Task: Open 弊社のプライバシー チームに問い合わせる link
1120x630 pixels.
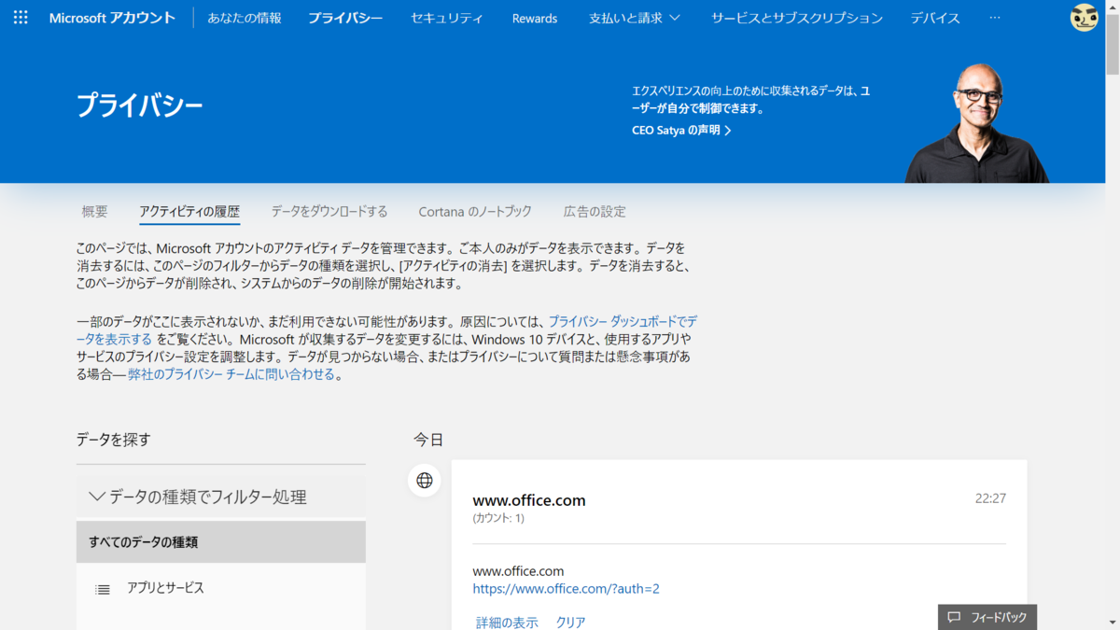Action: tap(231, 374)
